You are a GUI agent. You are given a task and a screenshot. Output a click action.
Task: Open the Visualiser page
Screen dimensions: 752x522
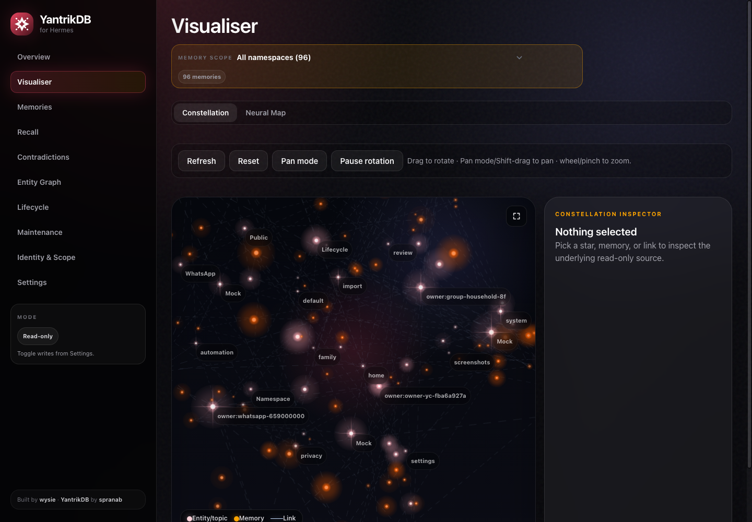click(78, 82)
